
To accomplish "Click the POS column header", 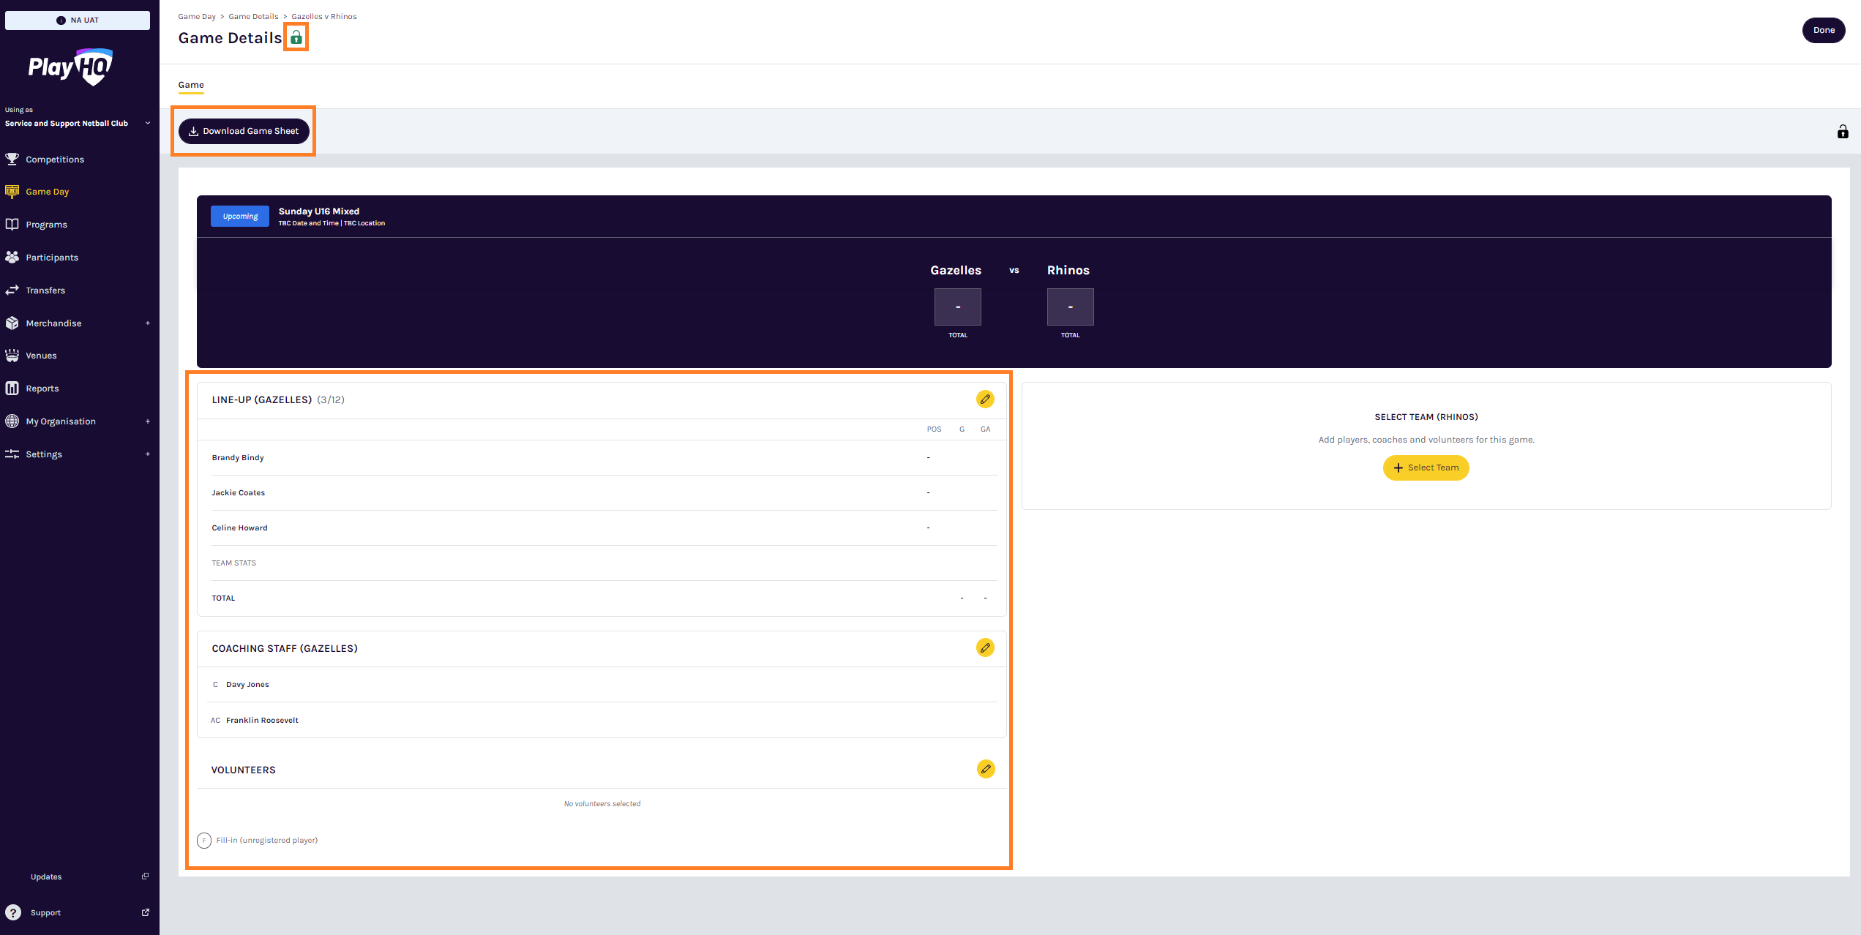I will [x=934, y=429].
